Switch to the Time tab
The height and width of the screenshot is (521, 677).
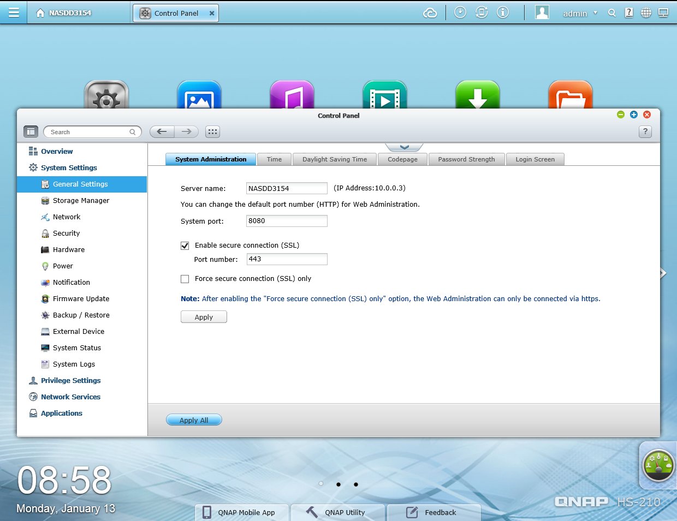(274, 159)
